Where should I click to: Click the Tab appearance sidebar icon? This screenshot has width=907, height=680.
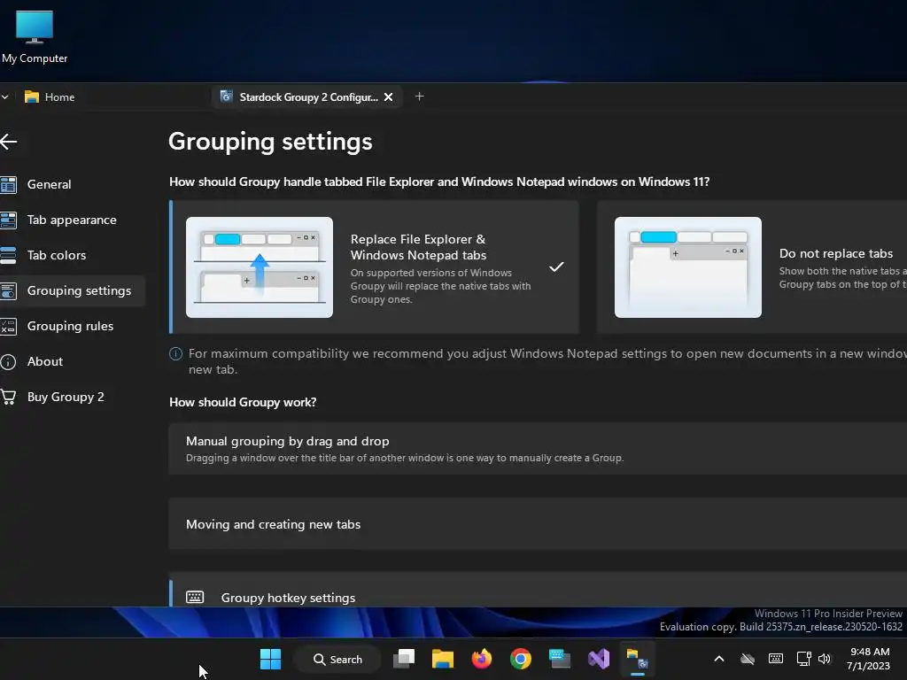[8, 220]
